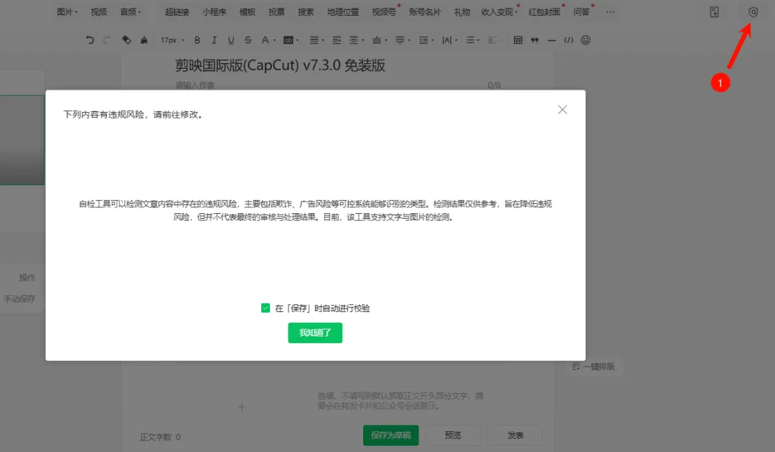
Task: Open the 地理位置 insert option
Action: click(x=343, y=12)
